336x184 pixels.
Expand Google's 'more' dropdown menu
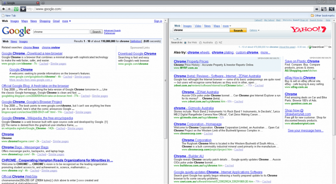66,21
